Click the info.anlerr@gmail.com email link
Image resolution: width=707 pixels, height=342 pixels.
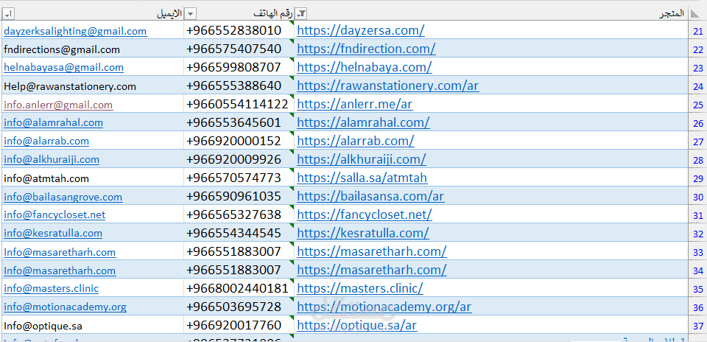(x=58, y=105)
